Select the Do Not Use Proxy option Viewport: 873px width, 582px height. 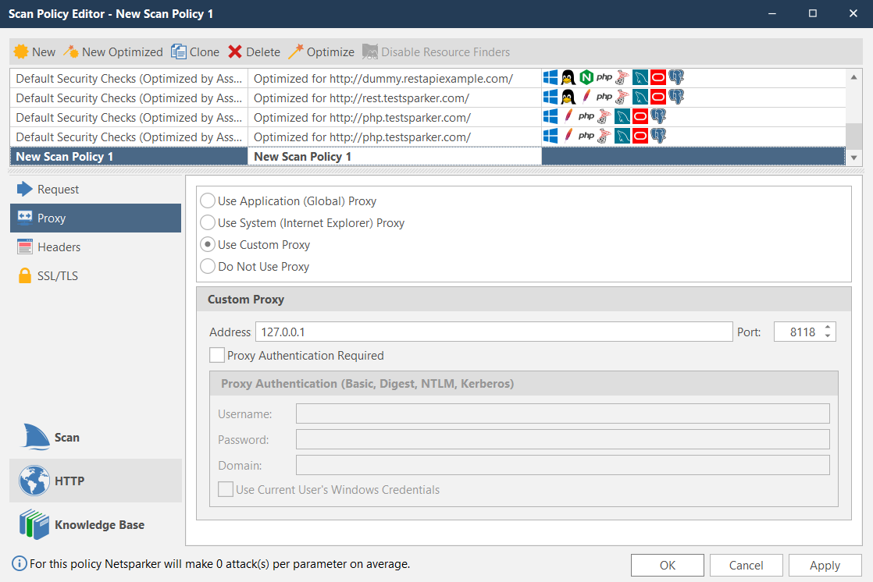pos(208,266)
